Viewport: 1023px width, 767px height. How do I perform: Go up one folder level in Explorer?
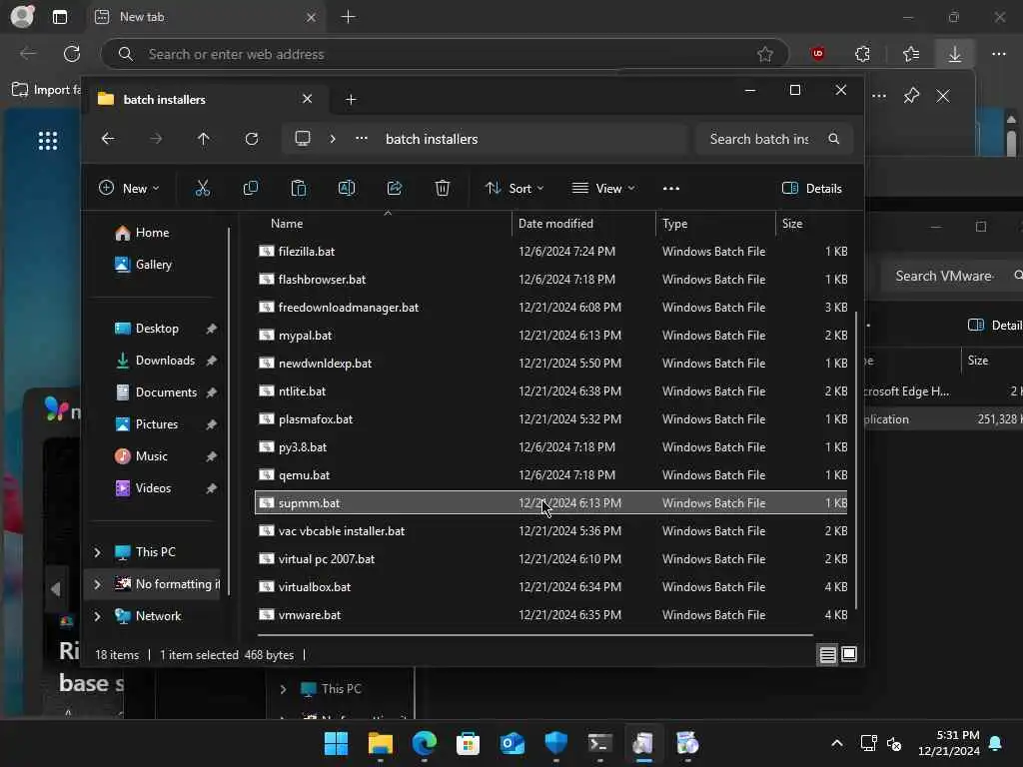pos(204,139)
